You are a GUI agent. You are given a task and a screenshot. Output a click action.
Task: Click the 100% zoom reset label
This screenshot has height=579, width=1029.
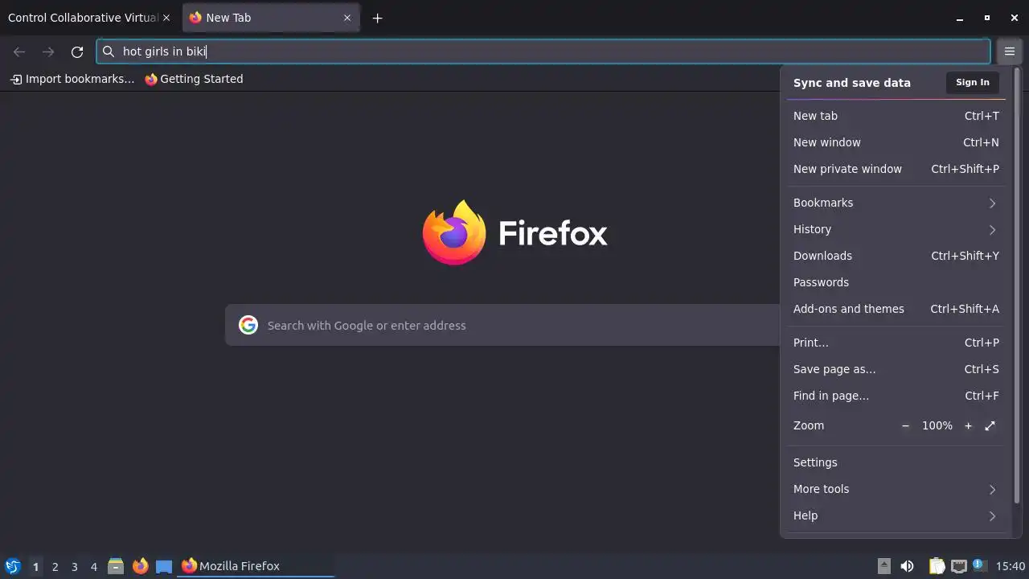tap(937, 425)
